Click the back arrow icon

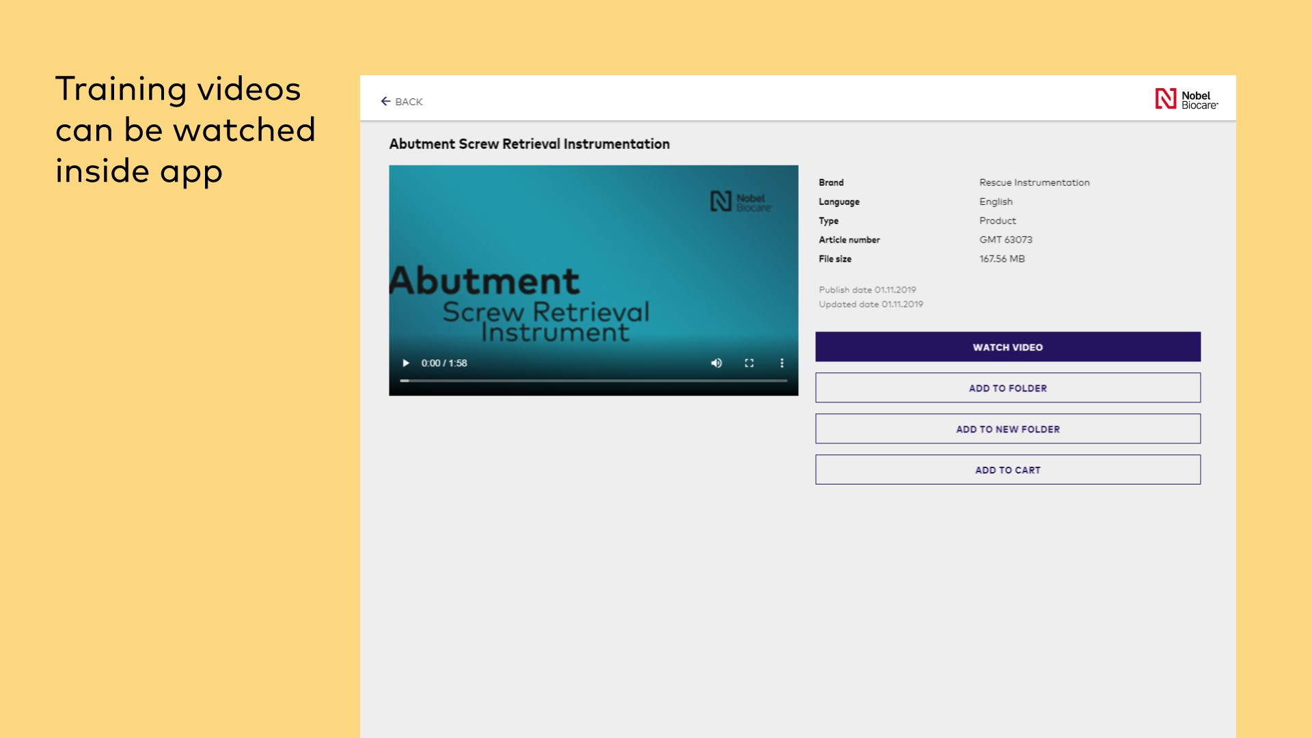point(385,101)
